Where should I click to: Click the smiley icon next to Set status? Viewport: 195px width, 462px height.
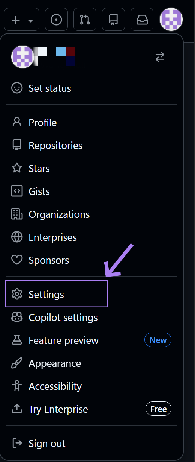pos(17,88)
